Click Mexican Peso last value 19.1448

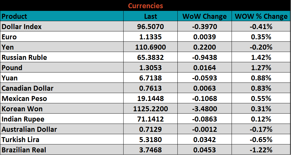150,99
